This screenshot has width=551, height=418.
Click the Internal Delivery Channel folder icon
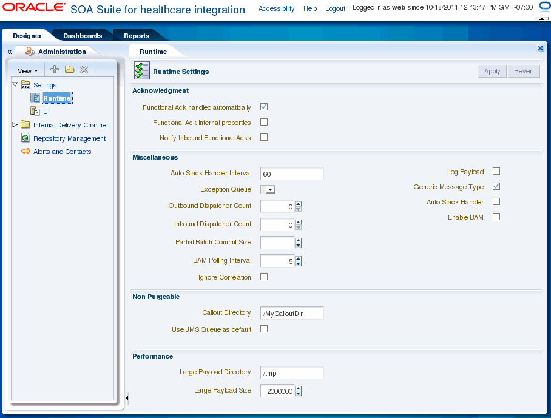pyautogui.click(x=25, y=125)
